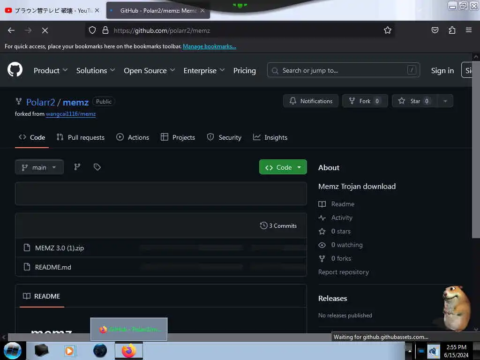The image size is (480, 360).
Task: Open the Releases heading link
Action: 332,299
